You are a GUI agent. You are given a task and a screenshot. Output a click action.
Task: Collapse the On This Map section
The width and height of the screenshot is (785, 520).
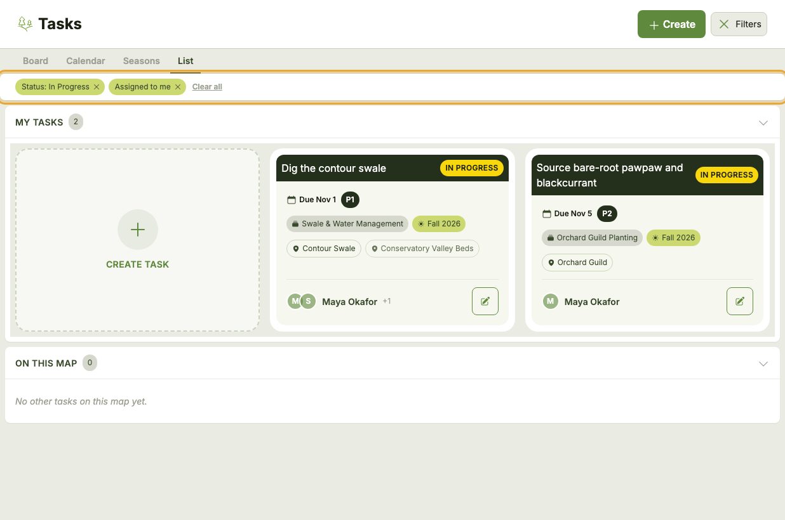click(763, 363)
